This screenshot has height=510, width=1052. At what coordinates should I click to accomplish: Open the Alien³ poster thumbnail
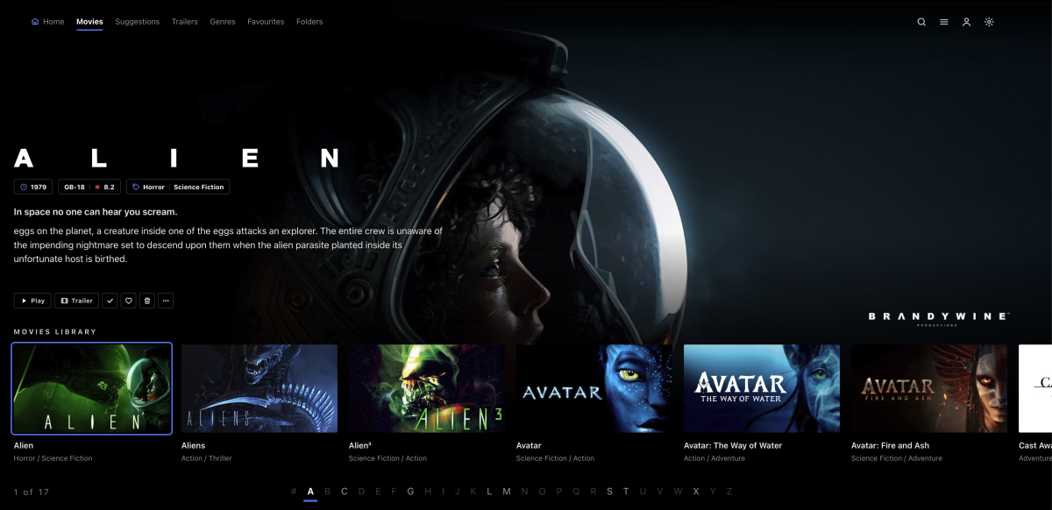[x=427, y=388]
